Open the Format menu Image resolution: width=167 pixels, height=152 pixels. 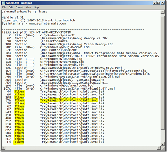[19, 7]
